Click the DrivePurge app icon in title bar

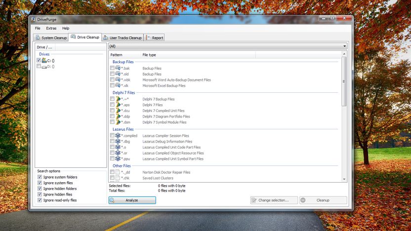[33, 19]
